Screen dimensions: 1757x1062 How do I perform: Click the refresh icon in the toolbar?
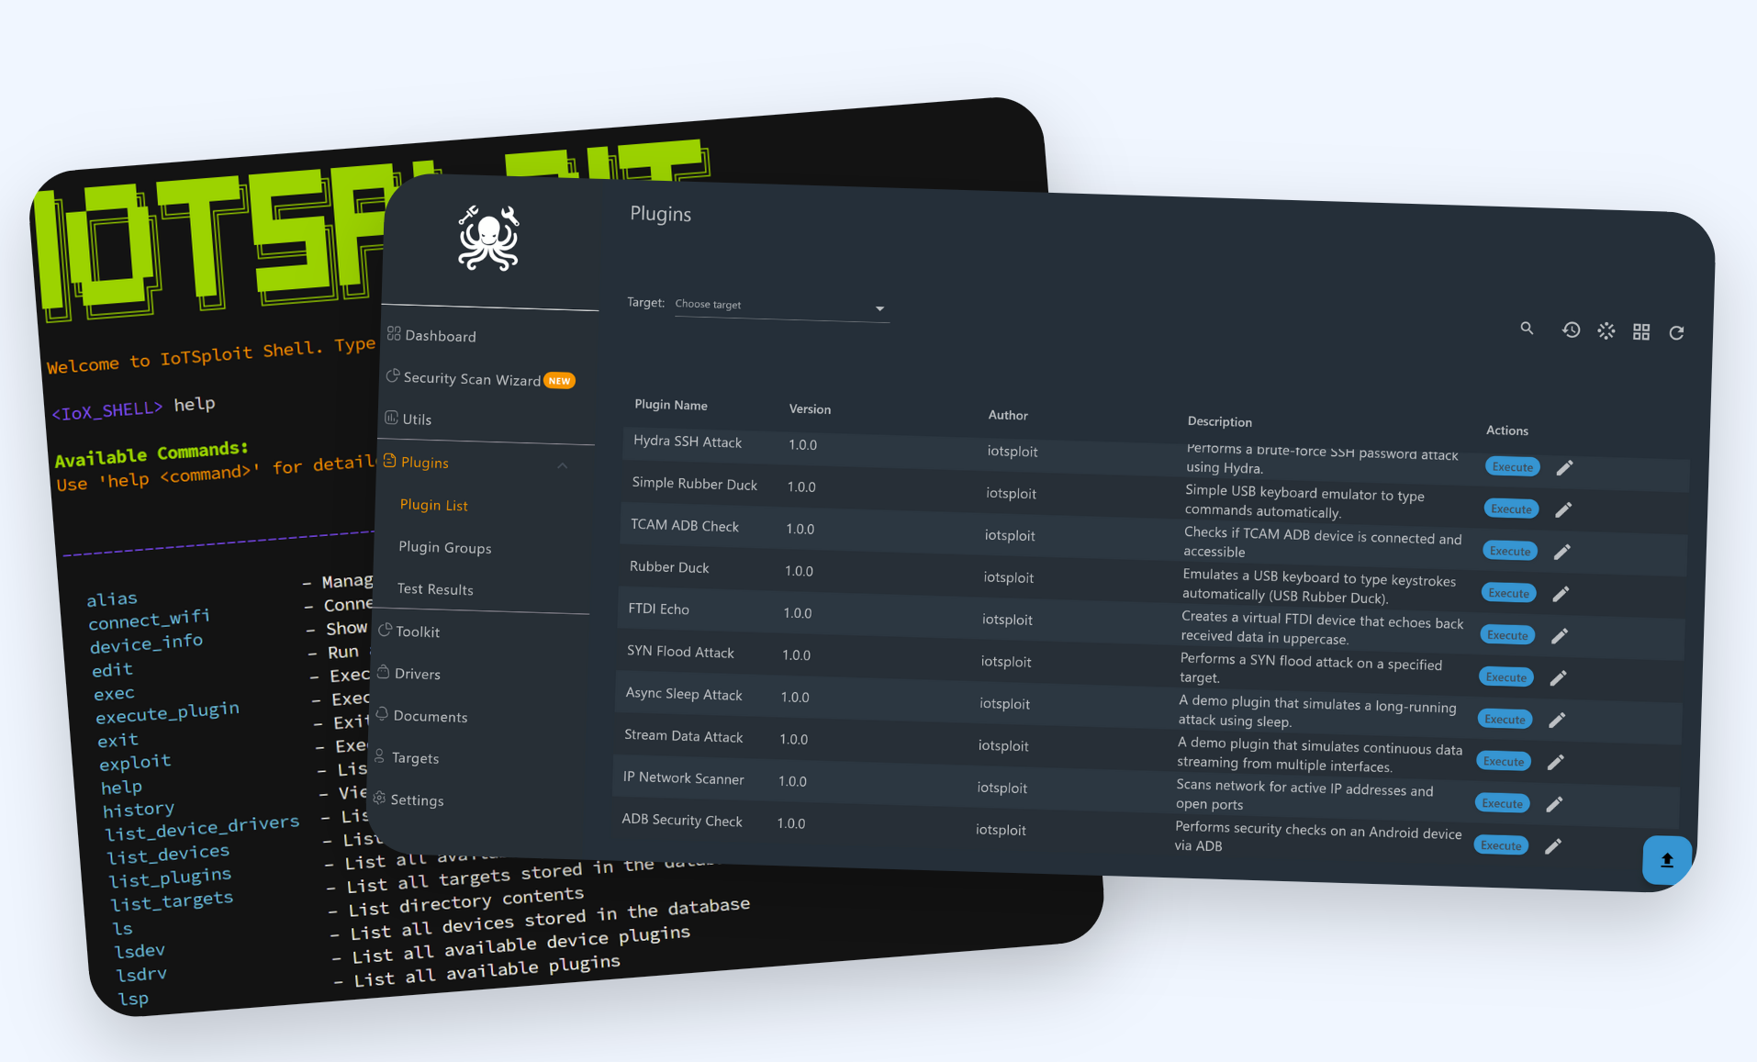(x=1676, y=333)
